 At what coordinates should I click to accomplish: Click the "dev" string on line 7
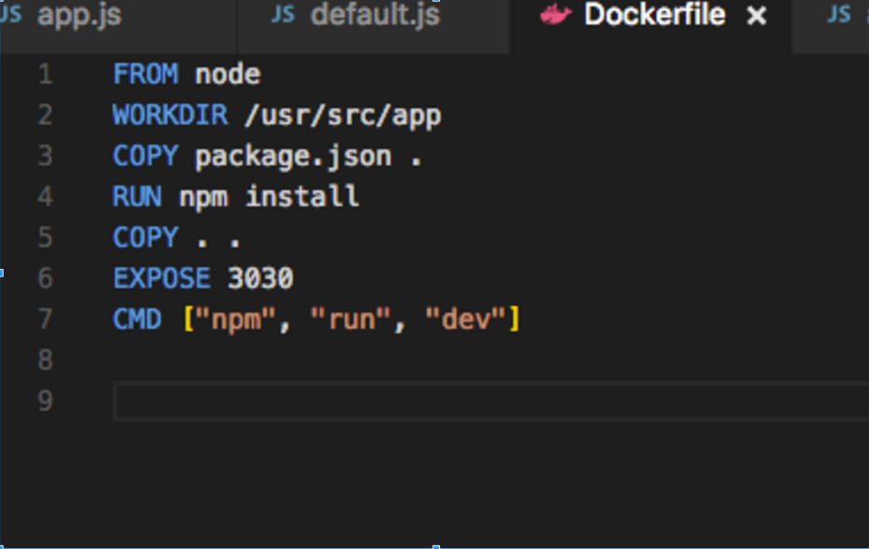click(x=465, y=319)
